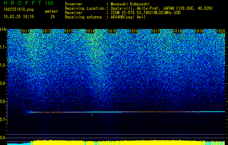228x145 pixels.
Task: Click the cyan signal level segment
Action: 18,144
